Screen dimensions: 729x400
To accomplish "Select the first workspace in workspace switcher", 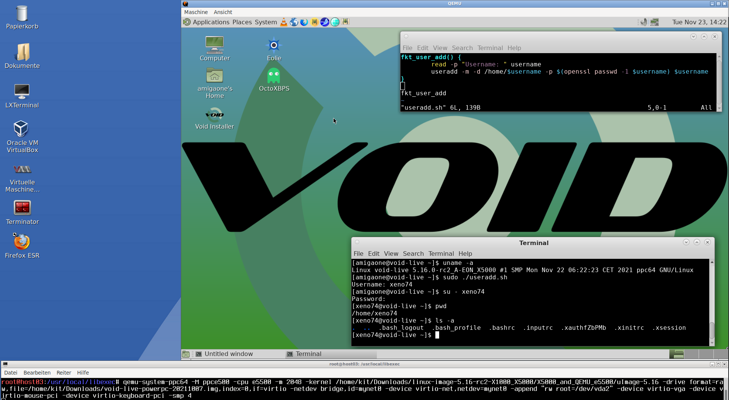I will coord(676,354).
